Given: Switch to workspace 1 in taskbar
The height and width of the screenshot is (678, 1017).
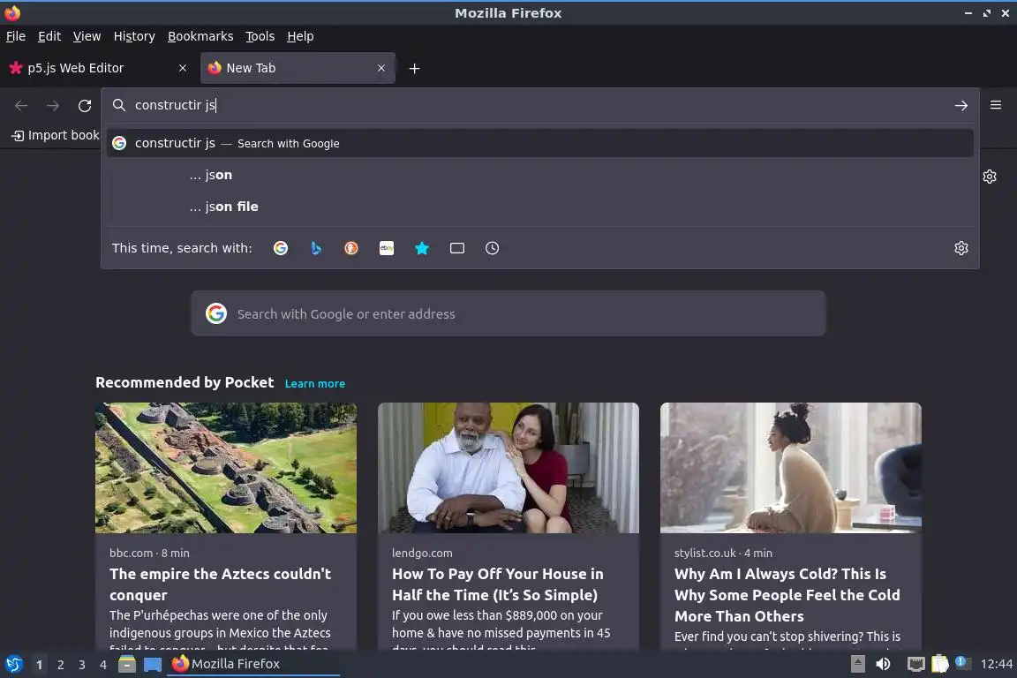Looking at the screenshot, I should point(39,665).
